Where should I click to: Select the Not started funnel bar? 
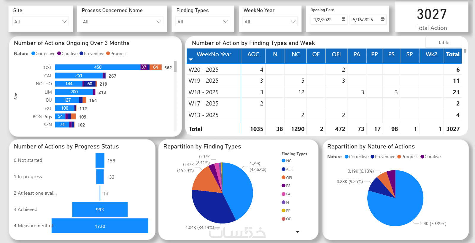100,160
